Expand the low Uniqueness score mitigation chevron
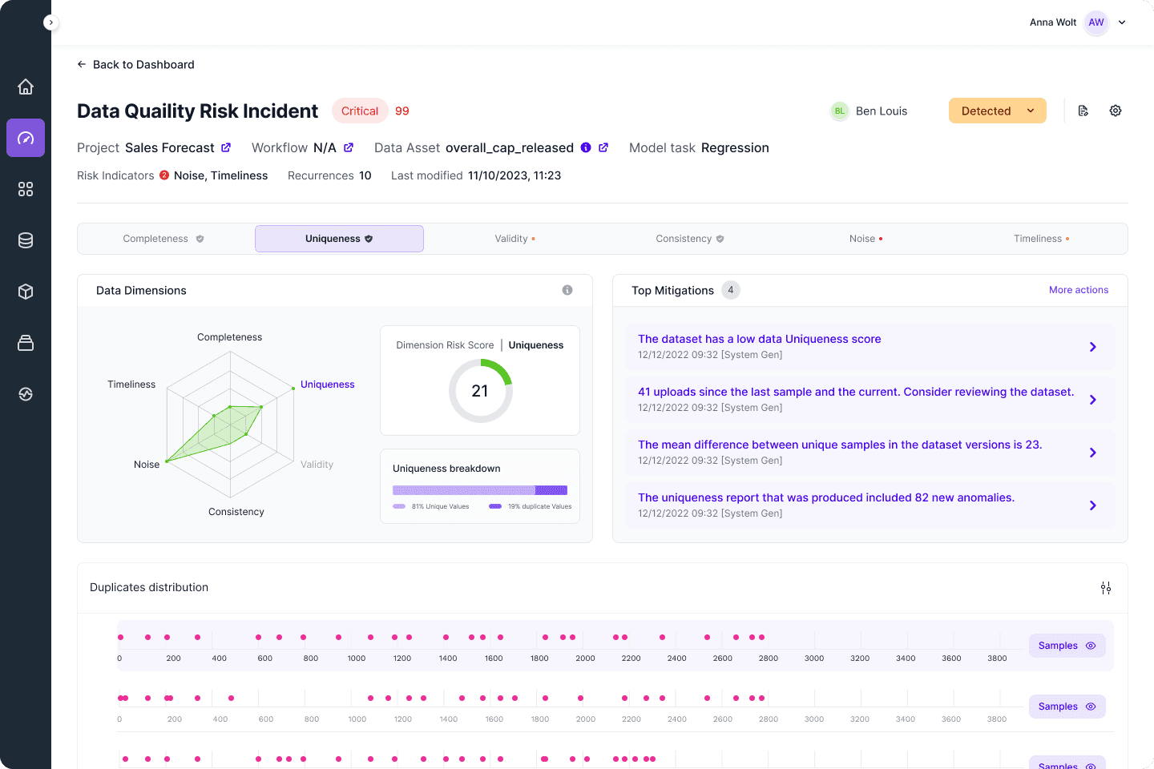Viewport: 1154px width, 769px height. tap(1093, 347)
